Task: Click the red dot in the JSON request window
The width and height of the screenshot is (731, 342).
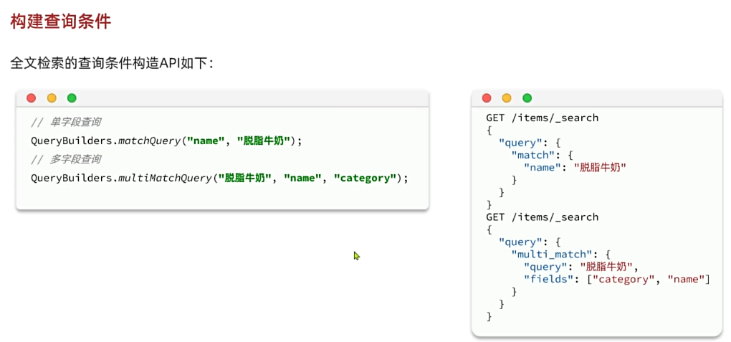Action: click(487, 98)
